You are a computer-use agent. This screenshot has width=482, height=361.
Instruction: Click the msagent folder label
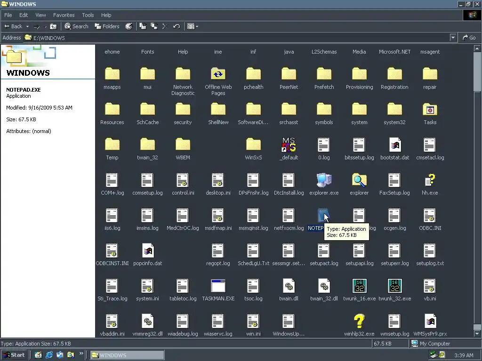430,52
